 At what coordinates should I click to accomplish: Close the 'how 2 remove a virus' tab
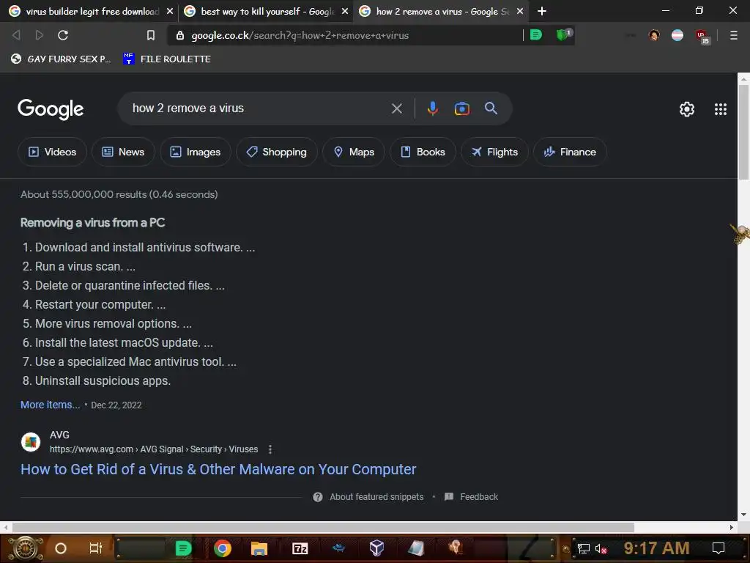(x=520, y=11)
